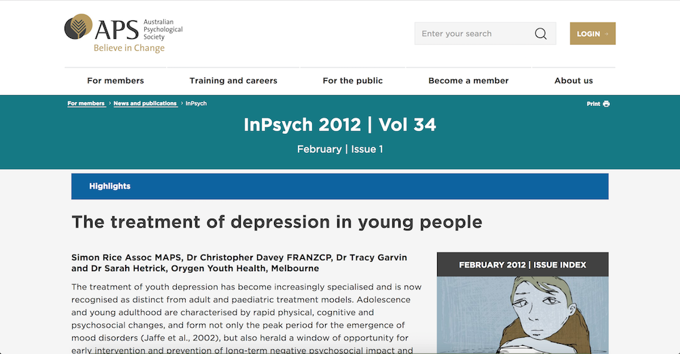Click the printer icon in the teal banner
This screenshot has height=354, width=680.
606,104
